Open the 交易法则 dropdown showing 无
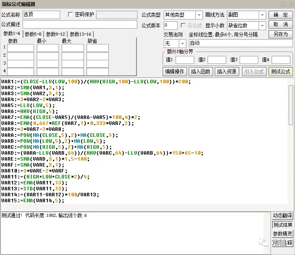Screen dimensions: 295x255 tap(175, 44)
